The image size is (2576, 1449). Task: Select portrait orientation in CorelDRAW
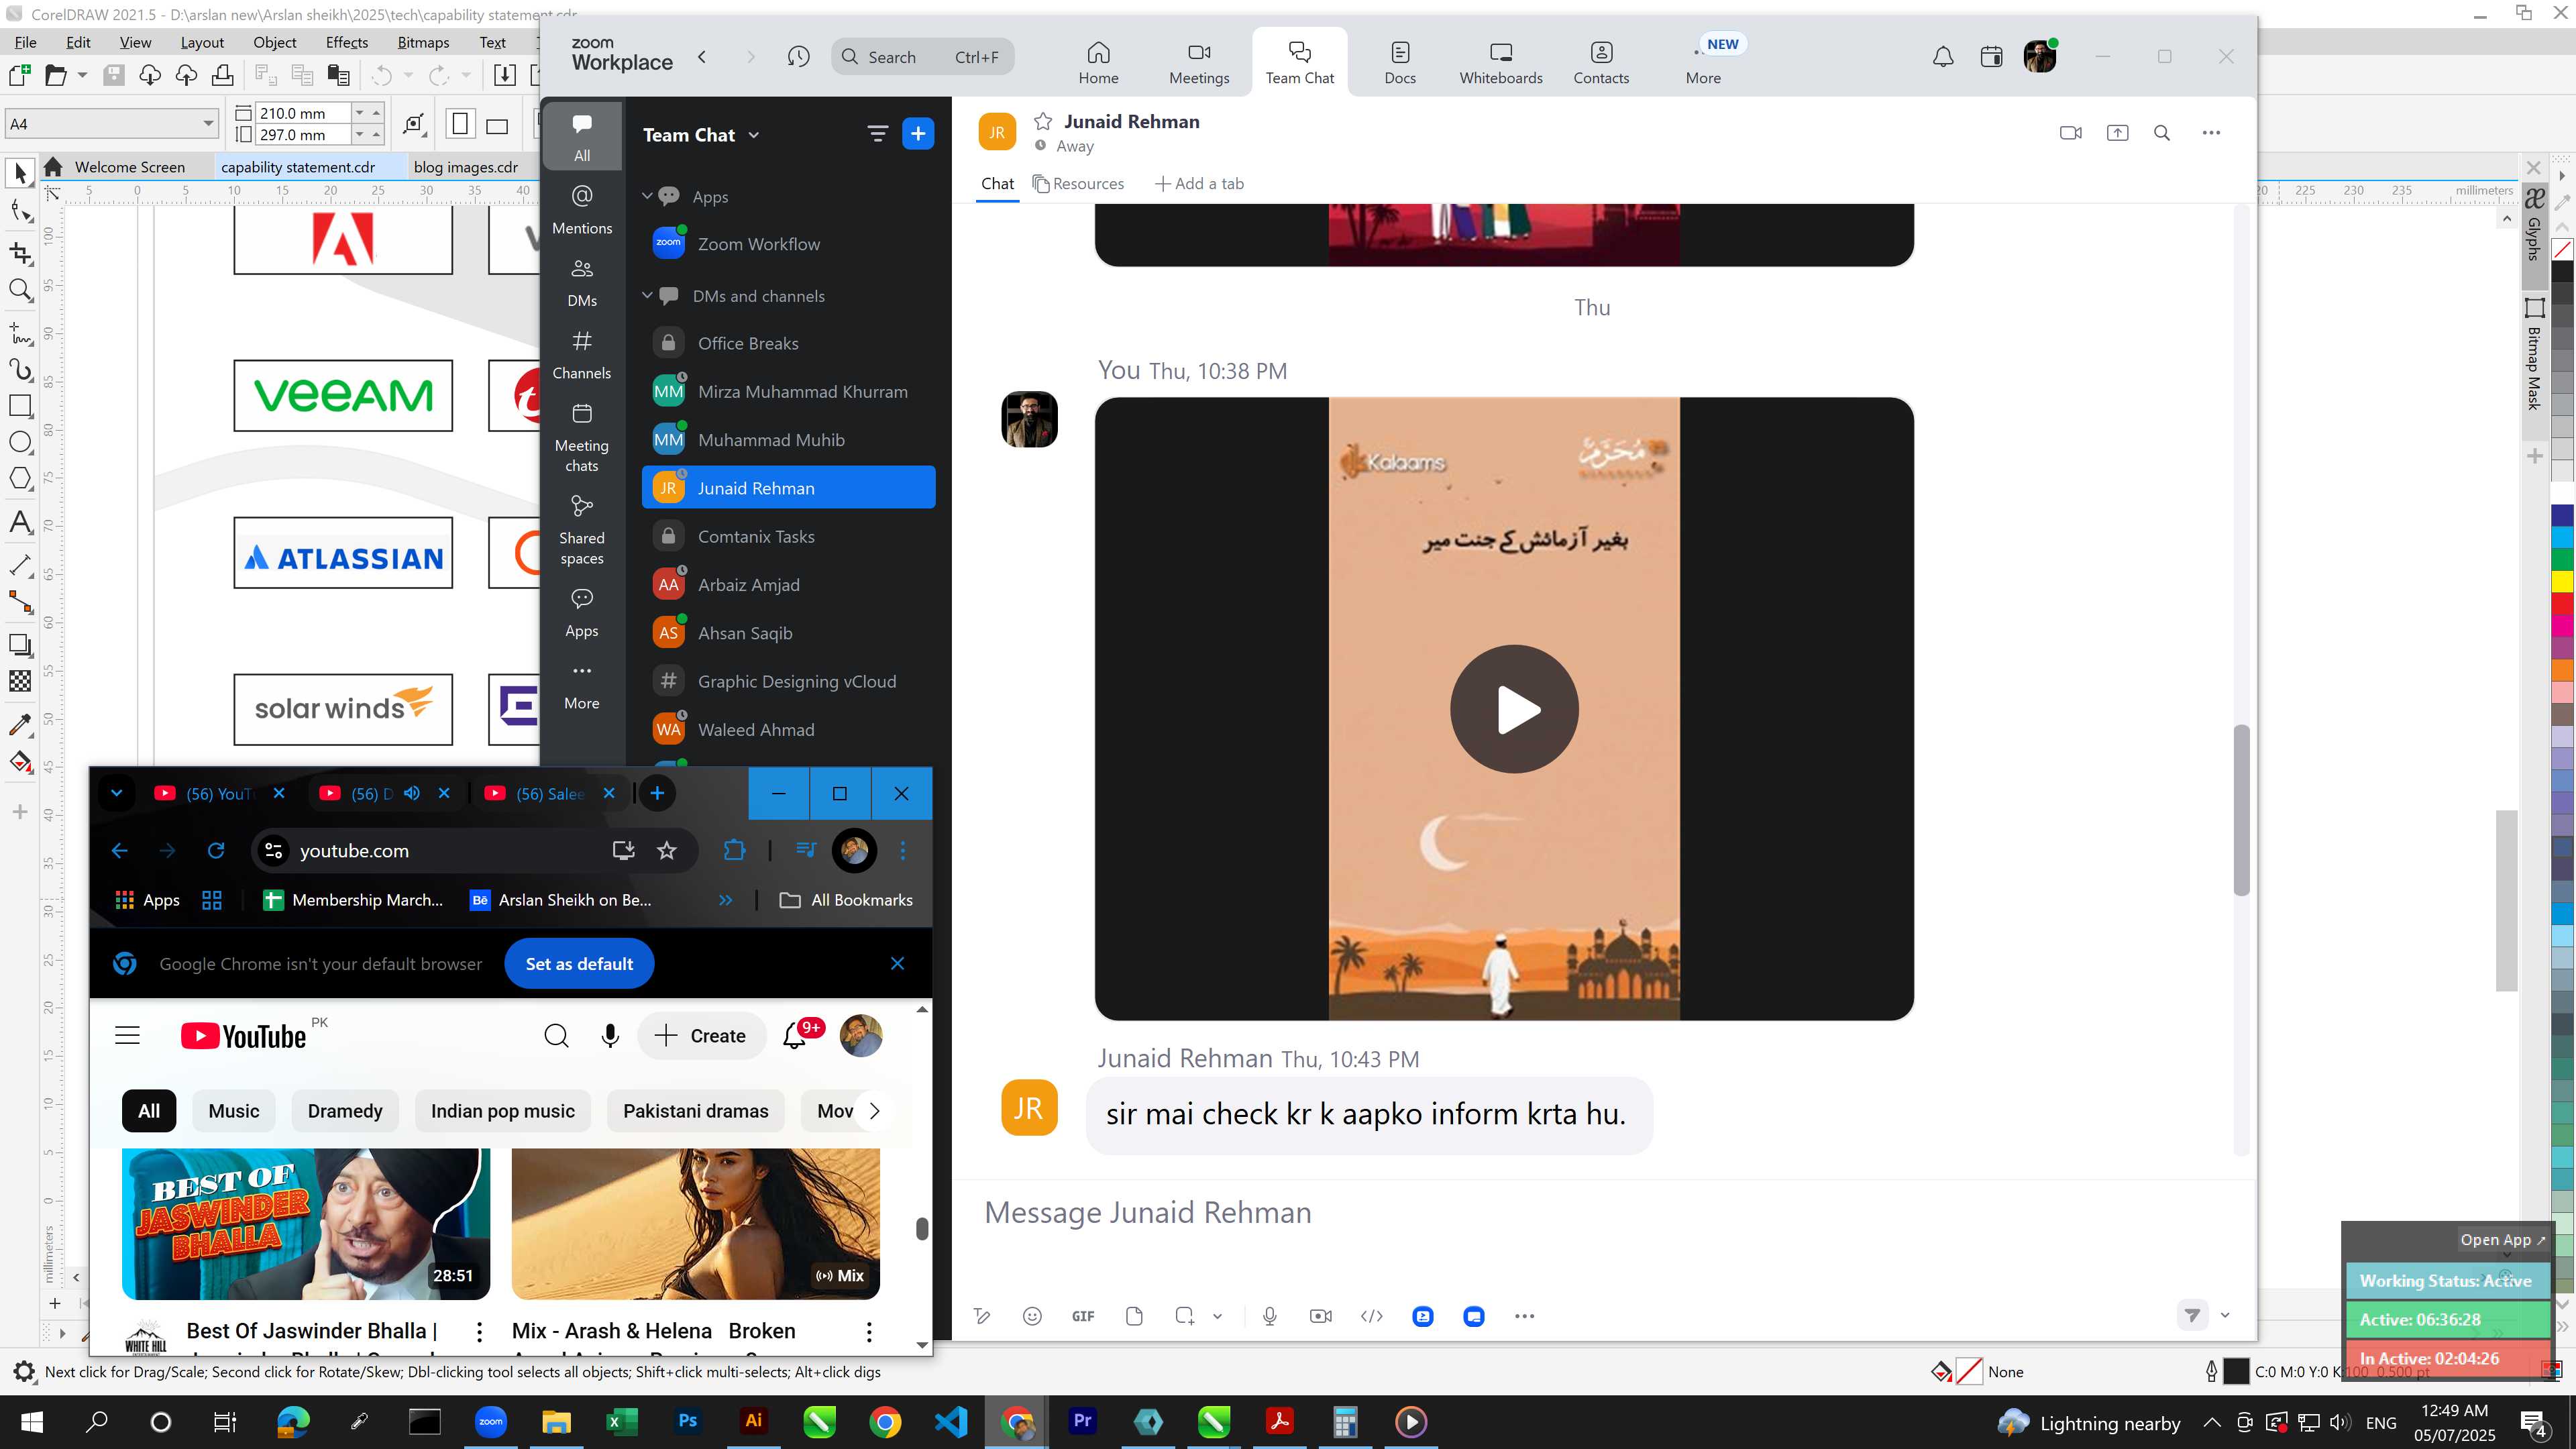click(x=460, y=124)
